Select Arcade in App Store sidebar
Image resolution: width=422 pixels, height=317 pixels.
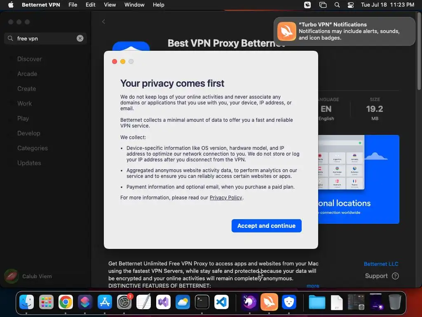coord(27,74)
